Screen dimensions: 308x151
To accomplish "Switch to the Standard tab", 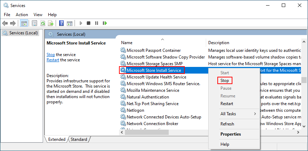I will coord(79,139).
